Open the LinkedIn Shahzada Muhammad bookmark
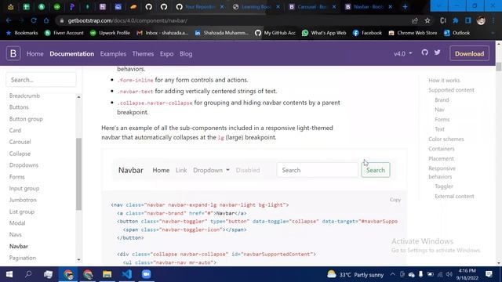 221,33
